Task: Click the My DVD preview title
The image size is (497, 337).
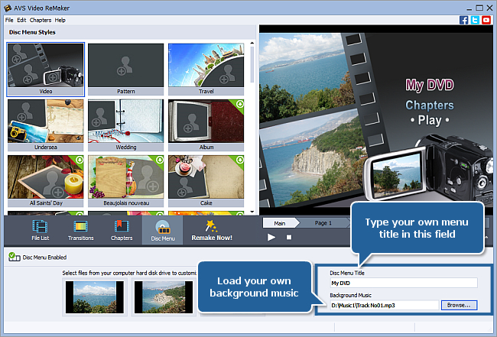Action: pyautogui.click(x=430, y=85)
